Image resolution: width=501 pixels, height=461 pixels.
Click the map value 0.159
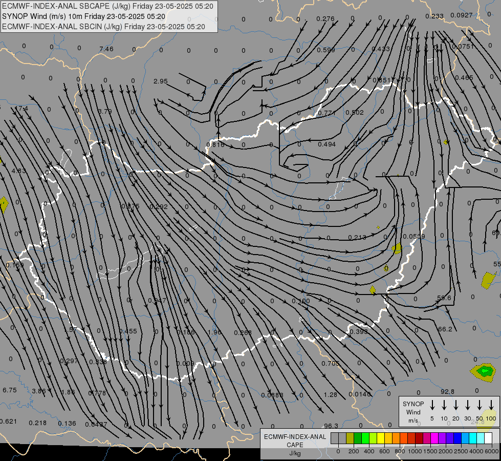point(15,265)
